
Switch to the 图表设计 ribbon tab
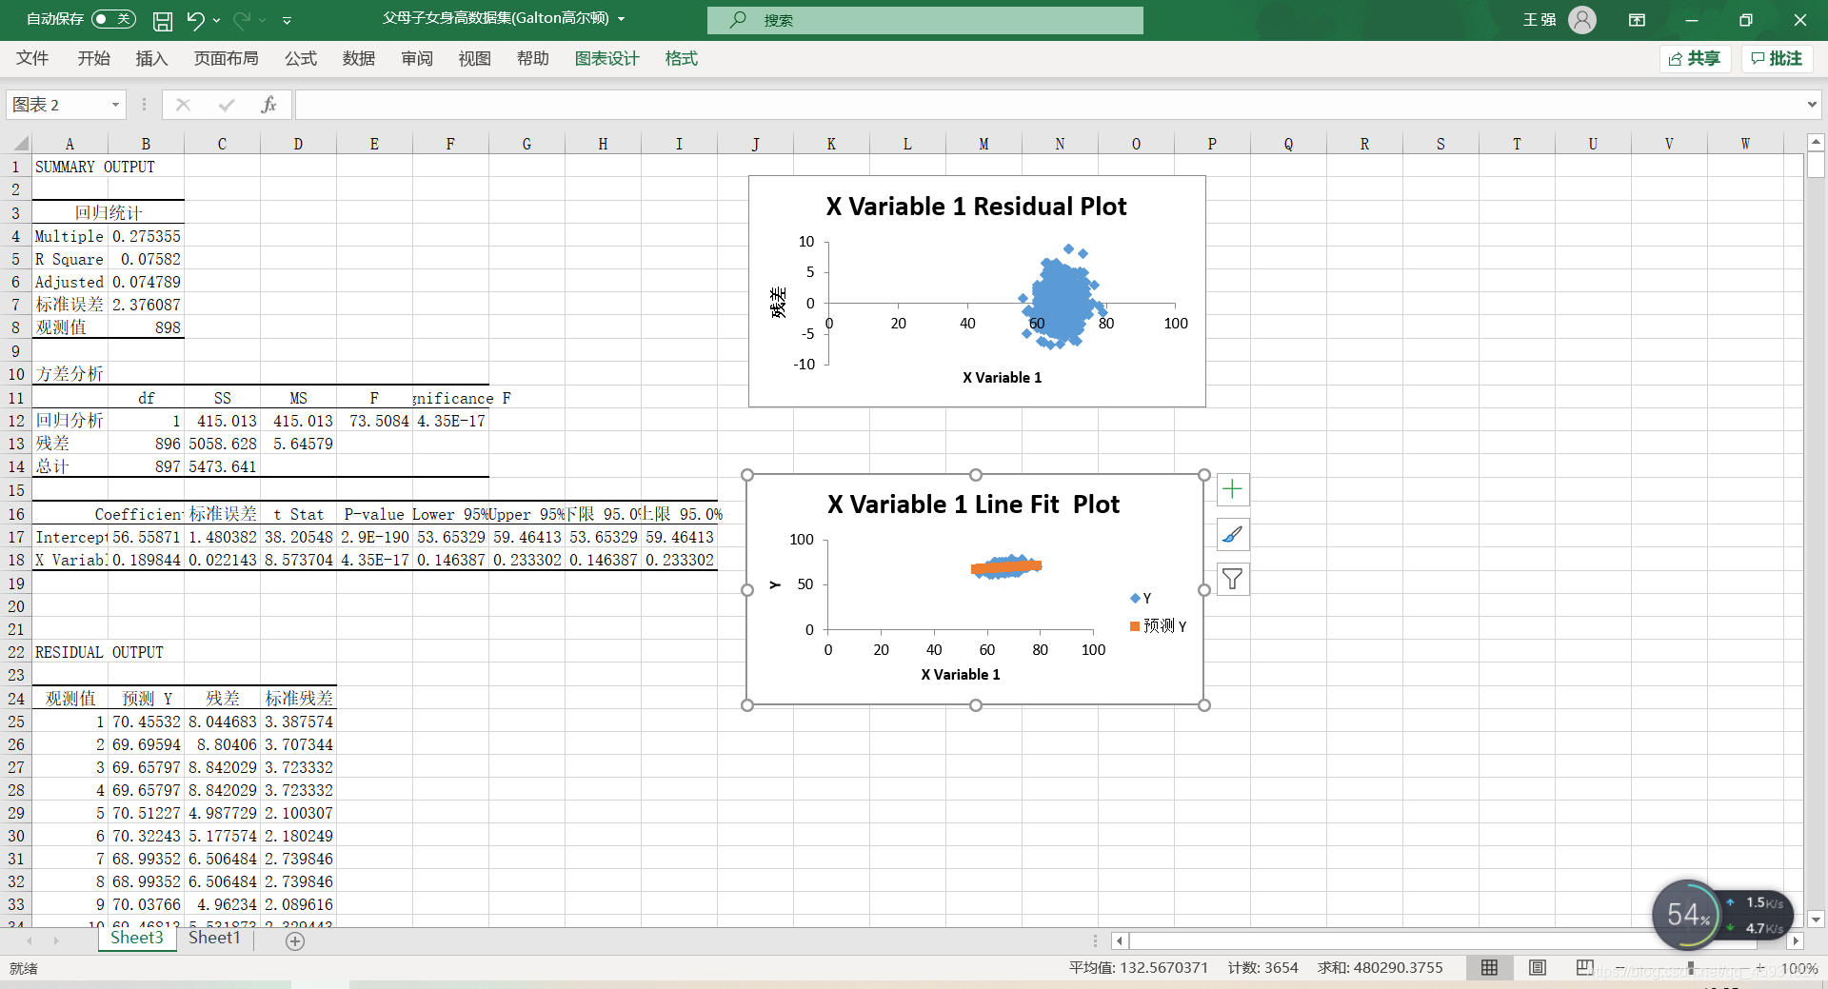click(607, 59)
